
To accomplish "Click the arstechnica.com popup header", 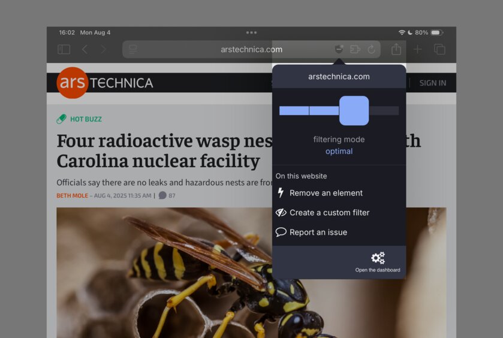I will 339,76.
